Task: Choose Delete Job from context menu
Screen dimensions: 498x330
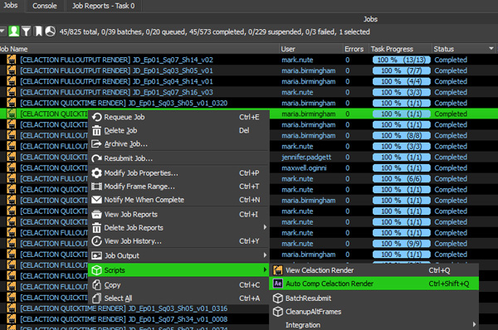Action: click(178, 130)
